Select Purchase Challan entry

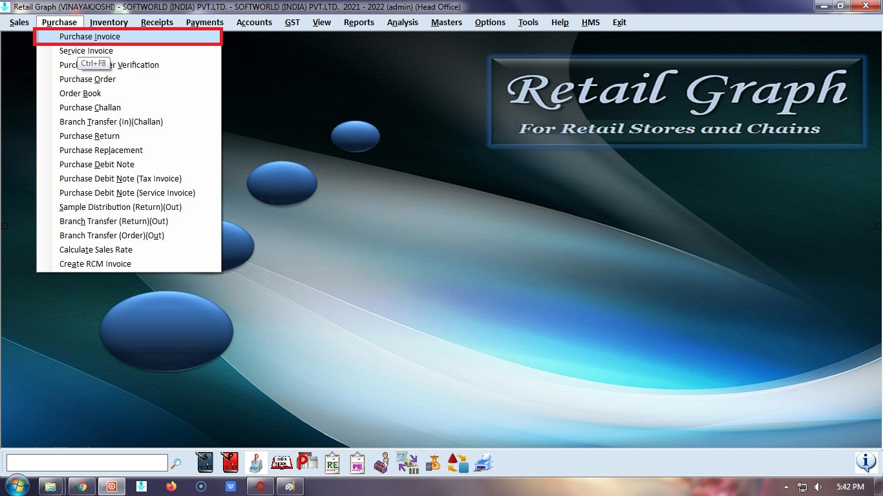click(129, 108)
